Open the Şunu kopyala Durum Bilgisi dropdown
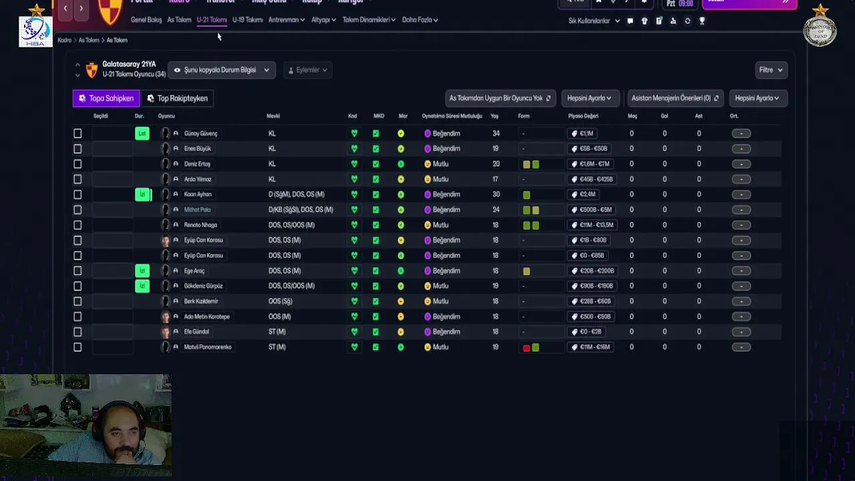This screenshot has width=855, height=481. pyautogui.click(x=222, y=70)
